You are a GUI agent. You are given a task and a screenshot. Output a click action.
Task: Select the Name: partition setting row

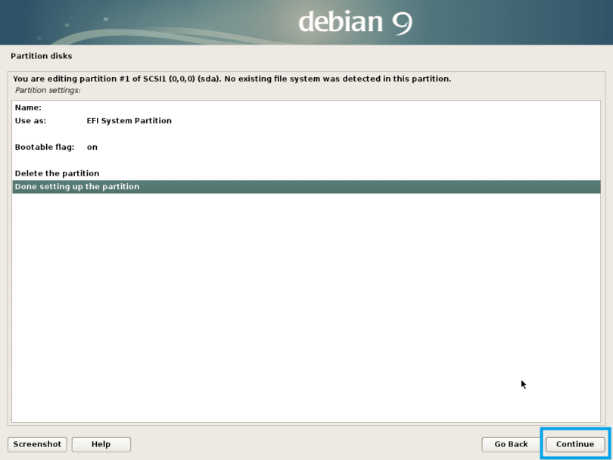coord(306,107)
